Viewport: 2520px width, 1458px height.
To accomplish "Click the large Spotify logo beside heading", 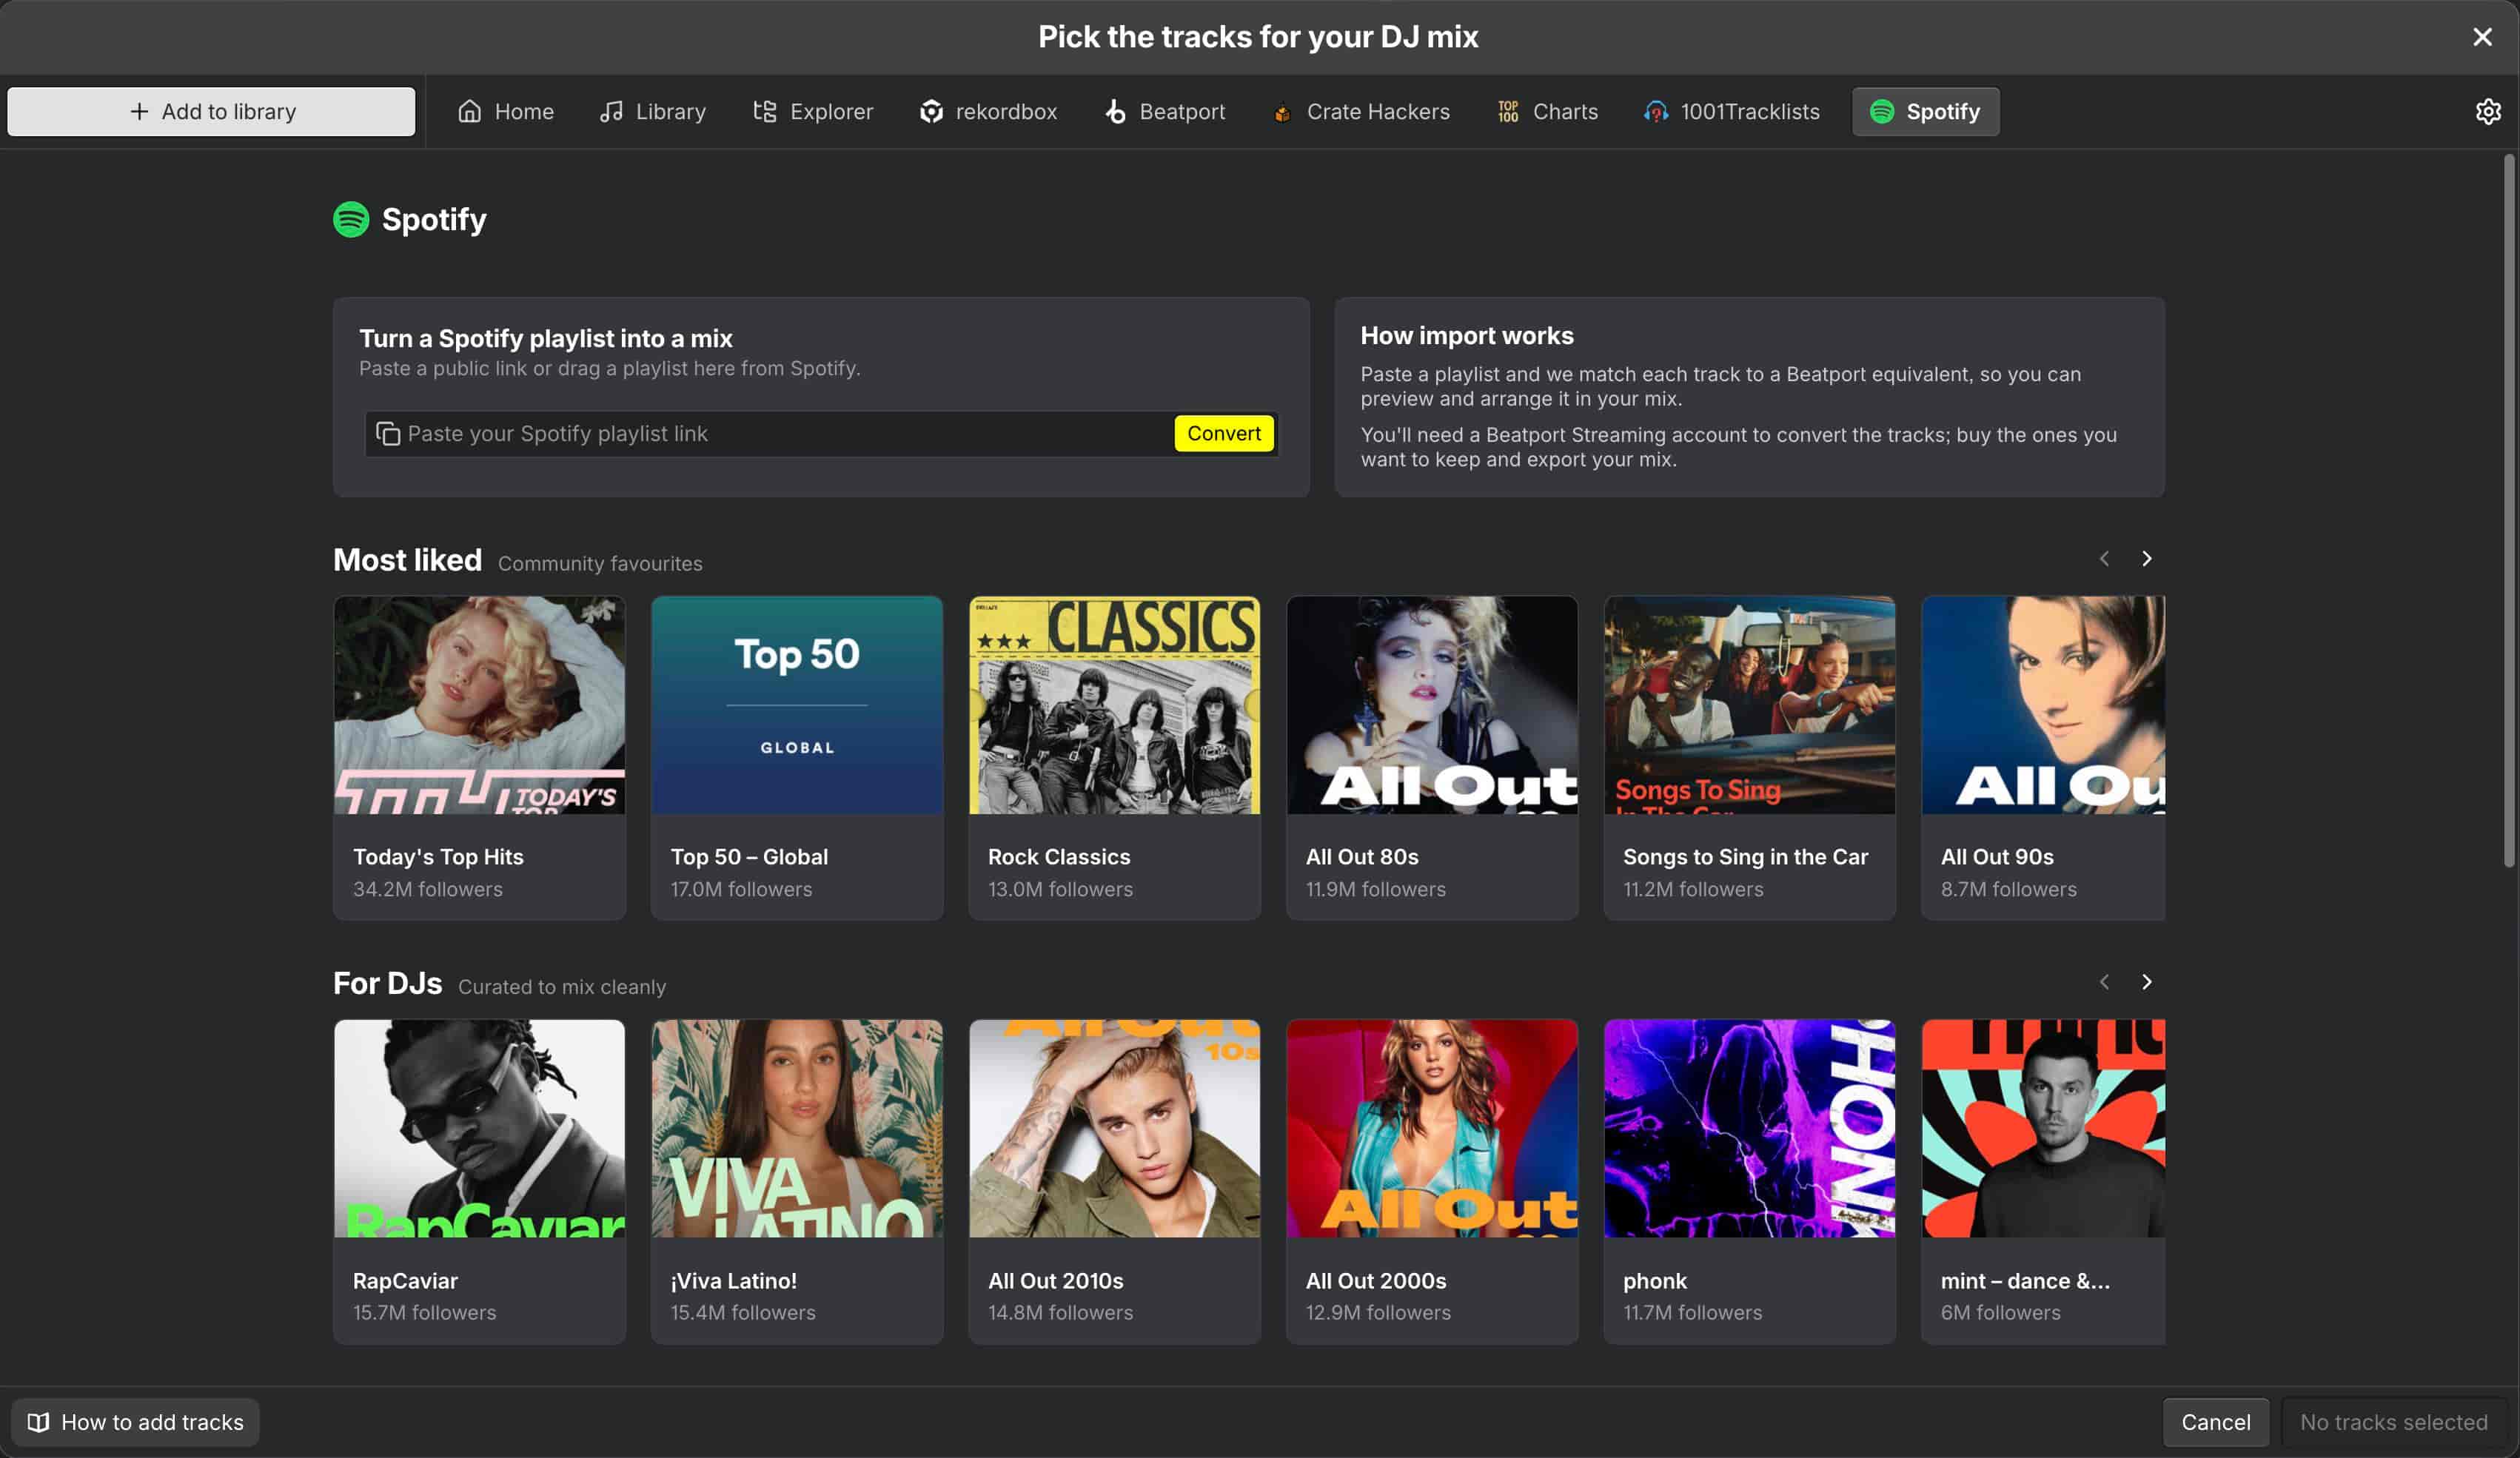I will point(351,219).
